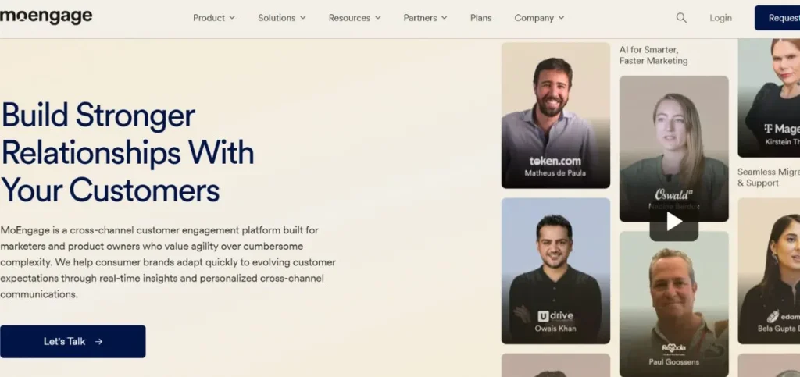Click the arrow icon in Let's Talk
This screenshot has height=377, width=800.
pyautogui.click(x=99, y=342)
